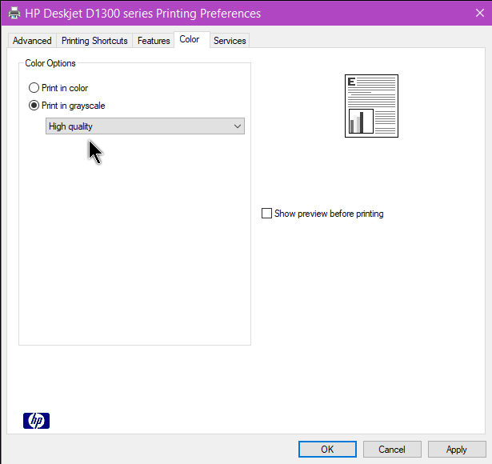Switch to the Features tab

point(154,41)
